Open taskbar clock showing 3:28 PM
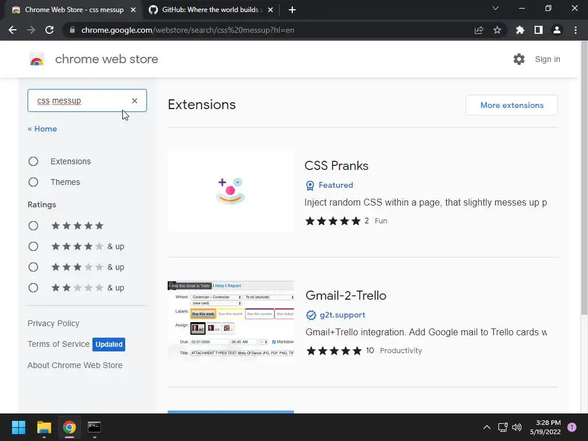The height and width of the screenshot is (441, 588). coord(546,427)
